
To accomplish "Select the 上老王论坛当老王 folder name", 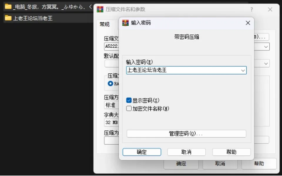I will click(33, 18).
